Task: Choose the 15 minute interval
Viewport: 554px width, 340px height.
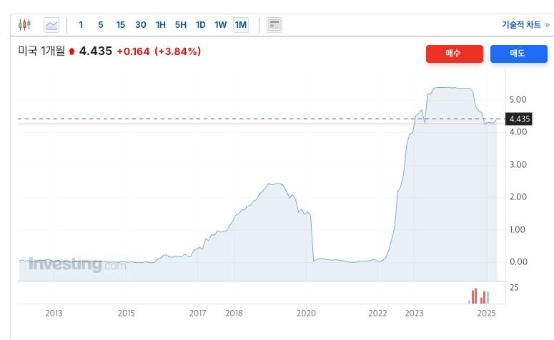Action: [121, 25]
